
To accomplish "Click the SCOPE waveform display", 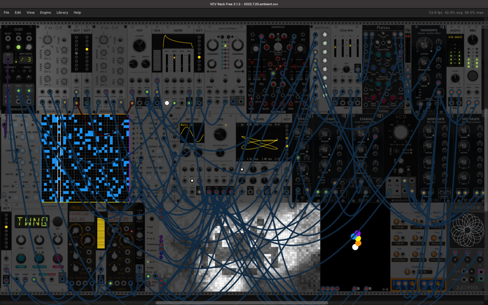I will (259, 142).
